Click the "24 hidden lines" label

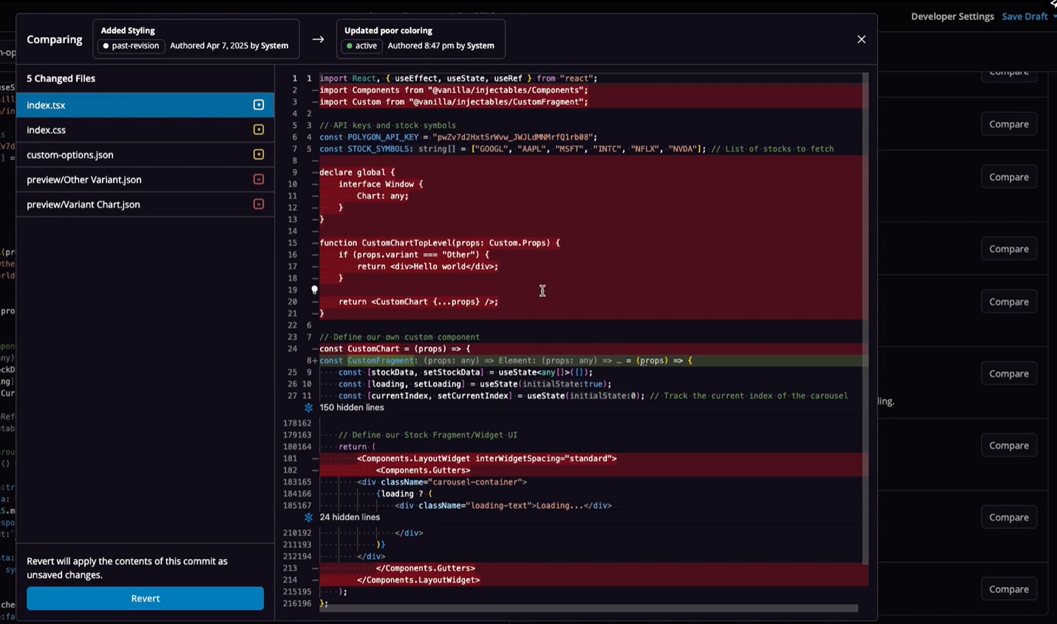(x=350, y=518)
